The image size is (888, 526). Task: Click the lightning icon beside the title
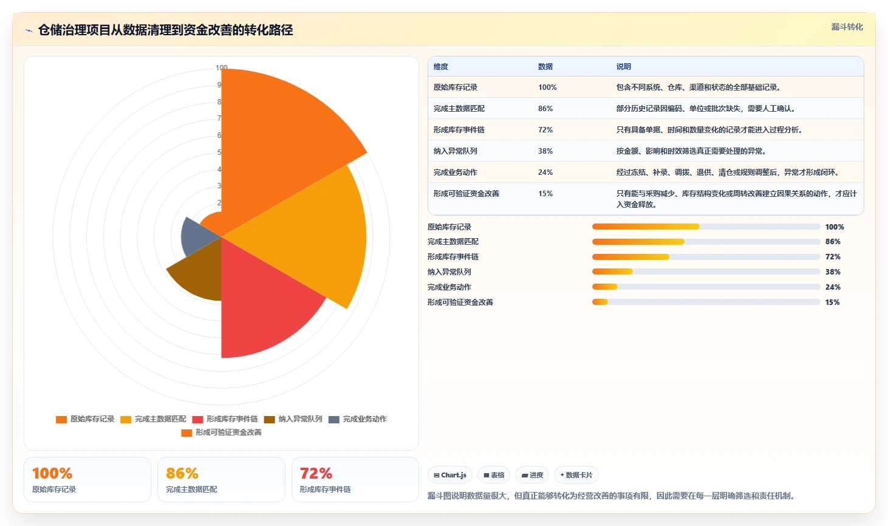pyautogui.click(x=29, y=30)
